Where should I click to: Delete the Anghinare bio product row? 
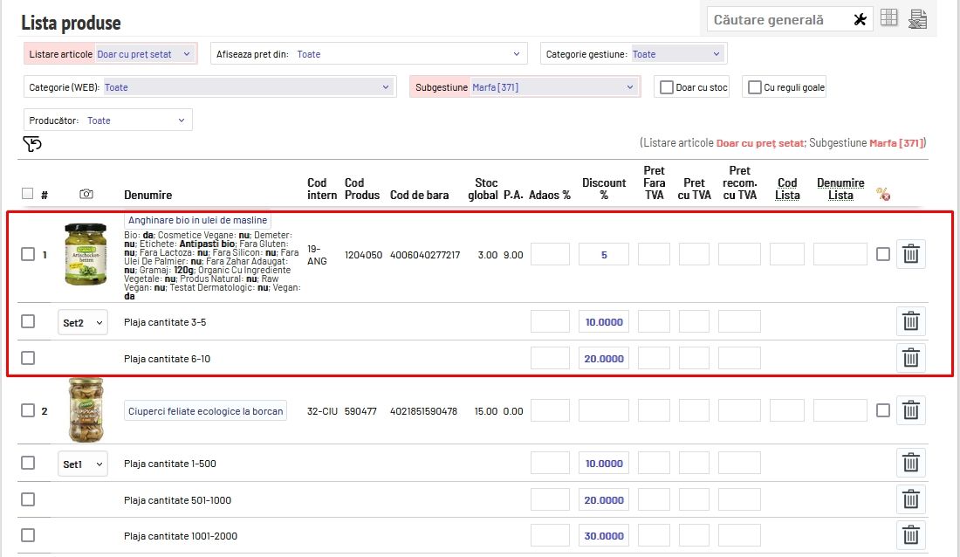click(910, 254)
